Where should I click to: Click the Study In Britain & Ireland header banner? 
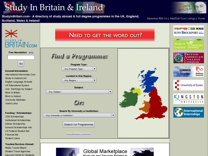(54, 7)
